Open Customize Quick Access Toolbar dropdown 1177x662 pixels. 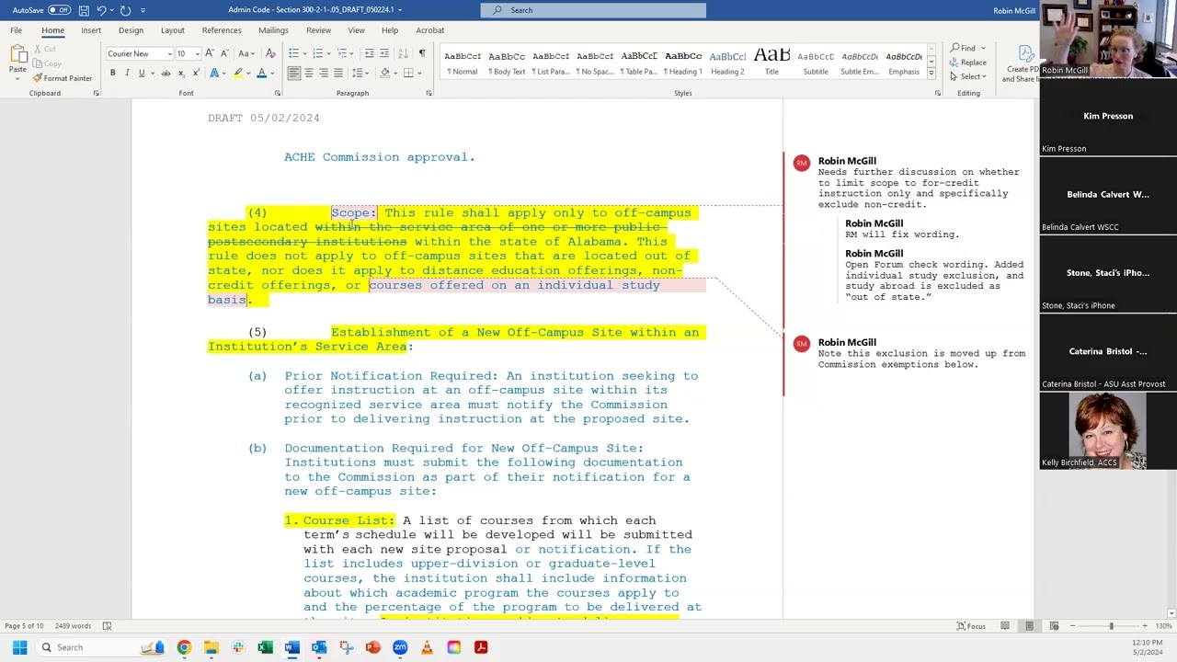(x=143, y=10)
